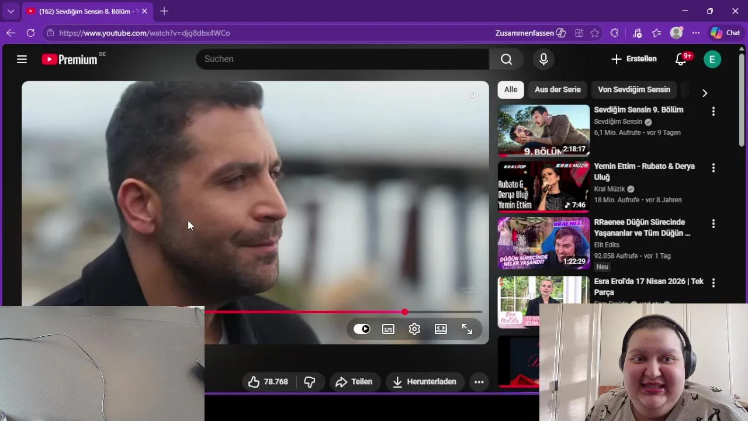
Task: Click the Kral Müzik channel name
Action: [x=610, y=189]
